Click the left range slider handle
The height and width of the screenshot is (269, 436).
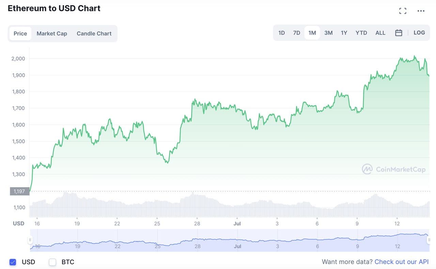click(x=30, y=240)
